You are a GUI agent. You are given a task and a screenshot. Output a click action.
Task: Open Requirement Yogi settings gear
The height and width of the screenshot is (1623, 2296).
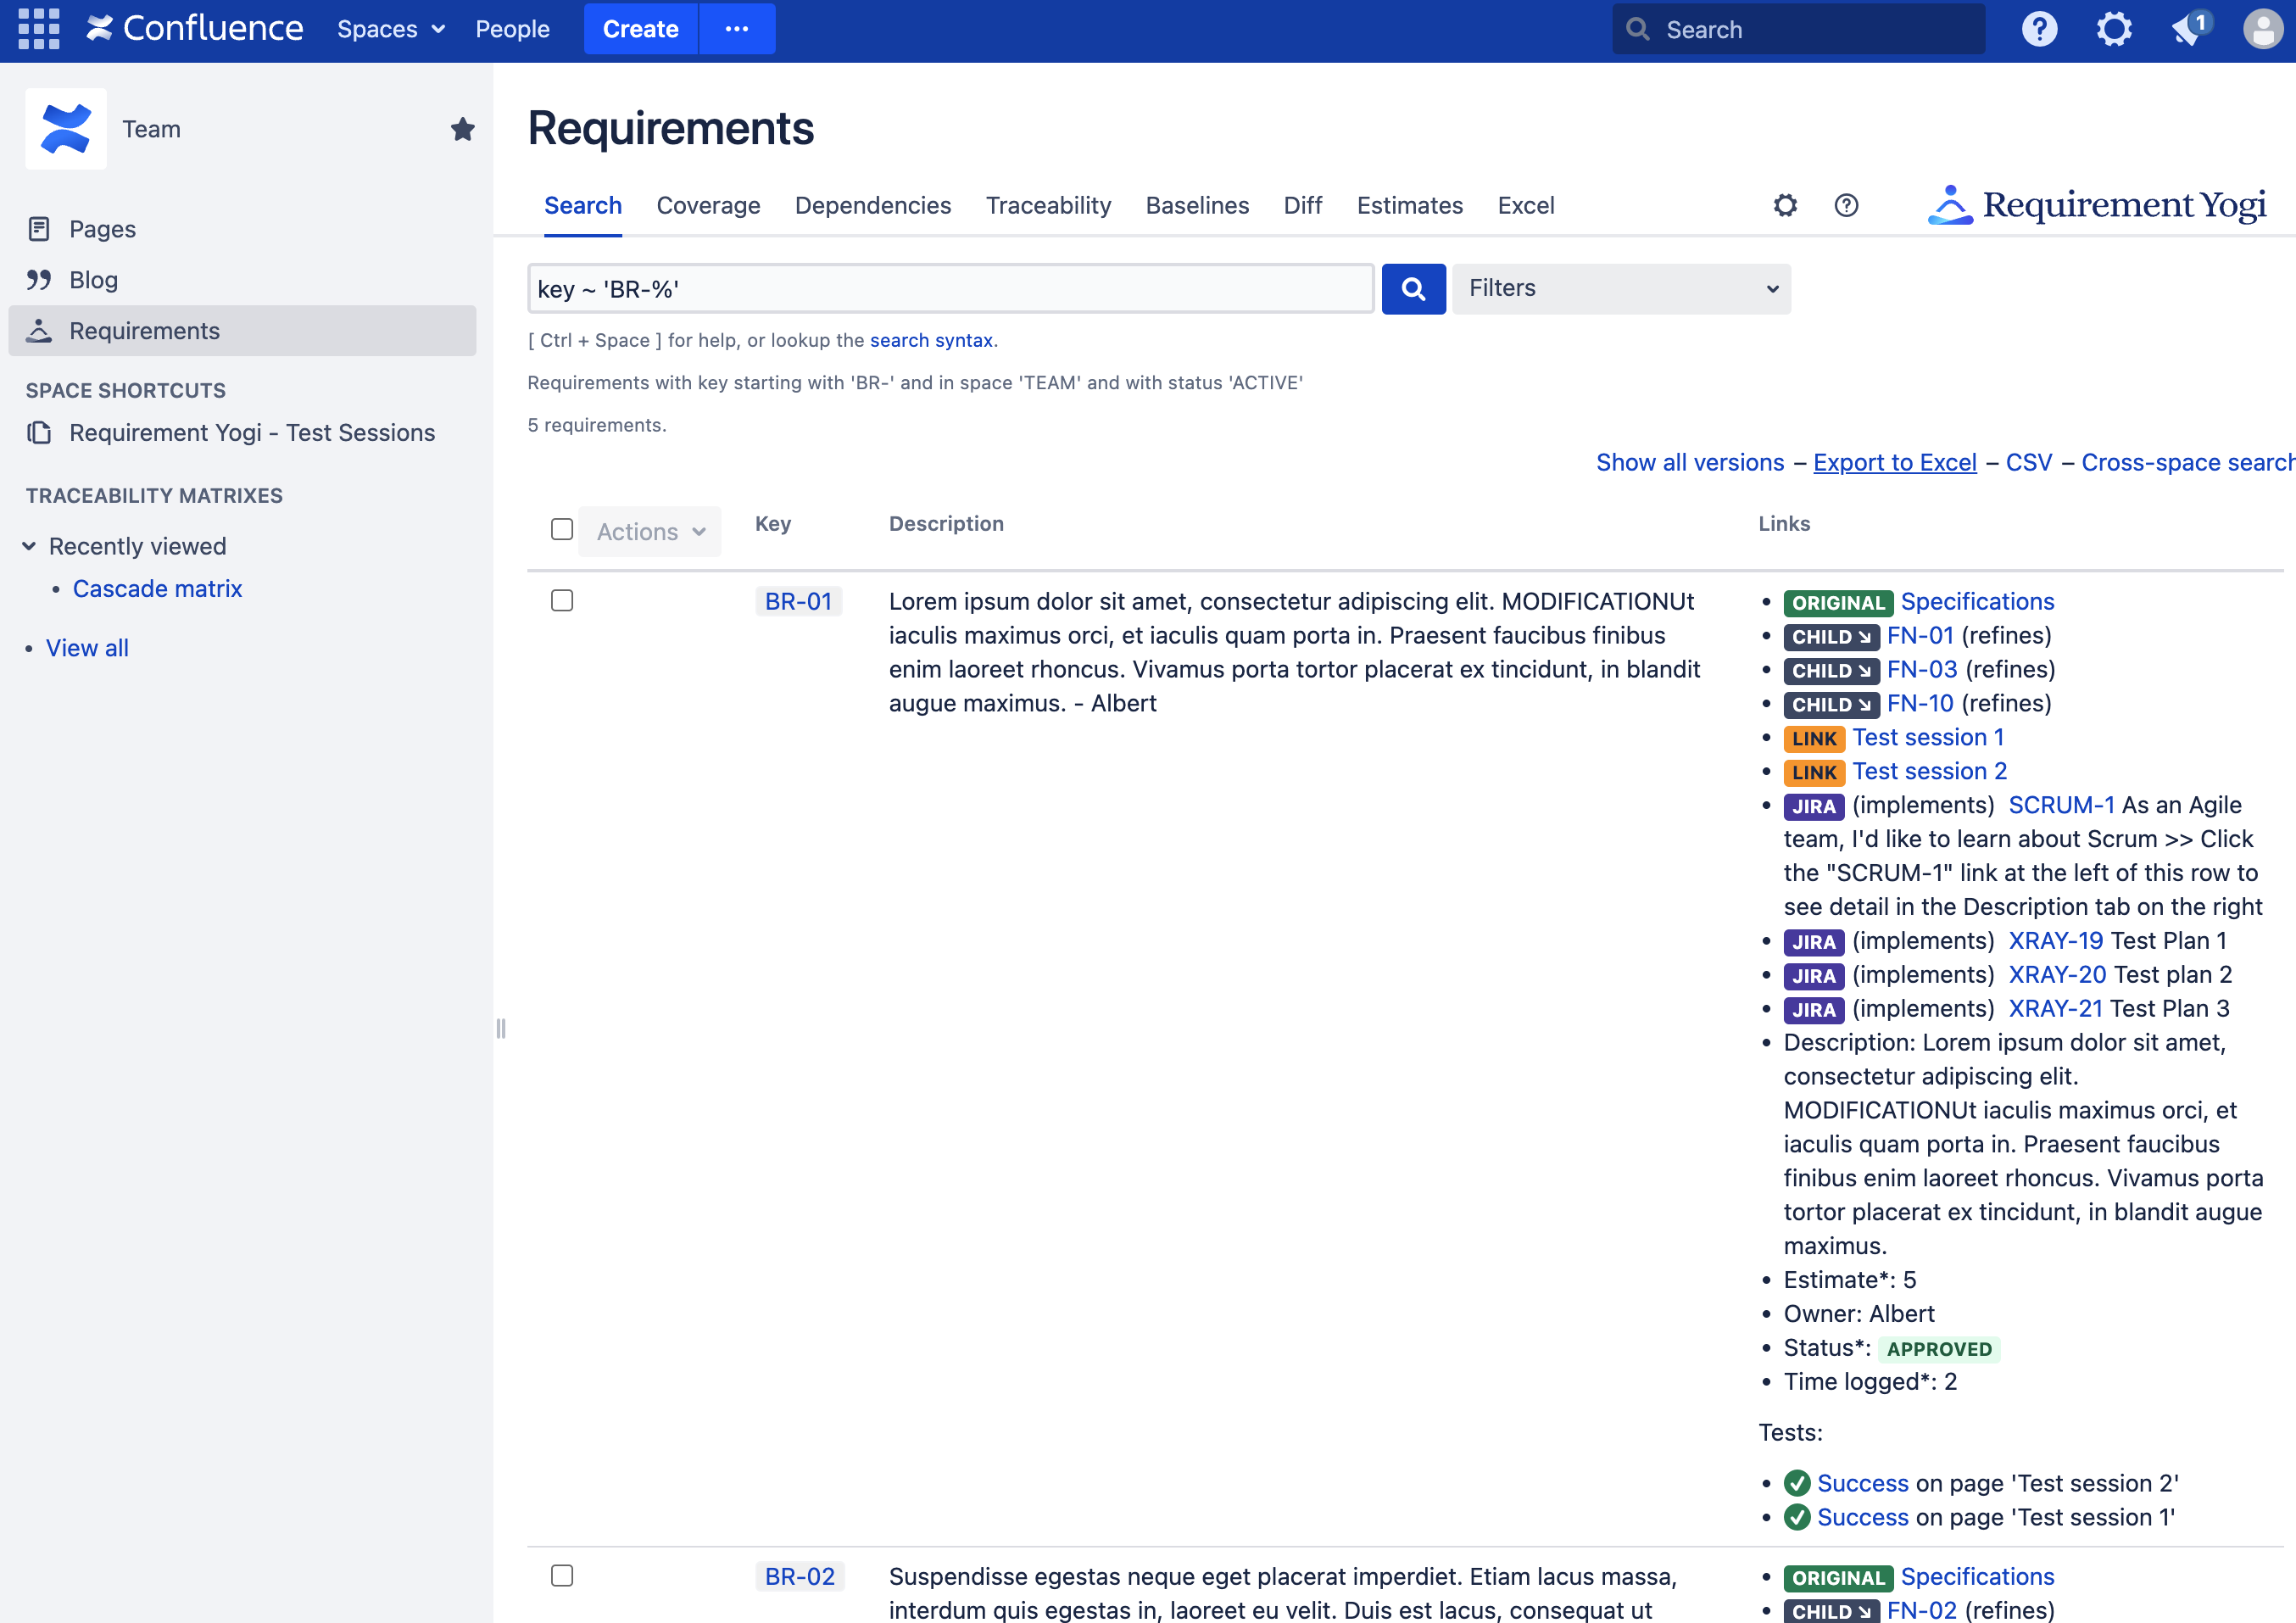[x=1785, y=205]
